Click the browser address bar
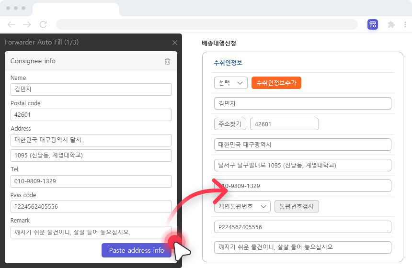412x268 pixels. click(x=206, y=24)
